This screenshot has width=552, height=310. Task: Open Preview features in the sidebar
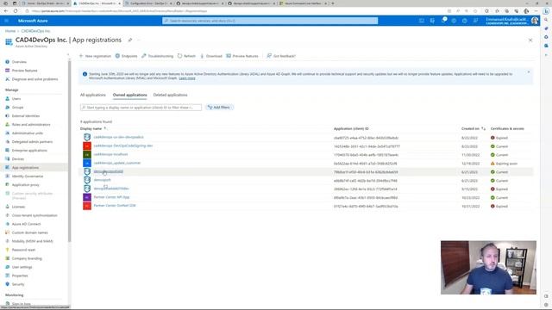click(x=24, y=71)
